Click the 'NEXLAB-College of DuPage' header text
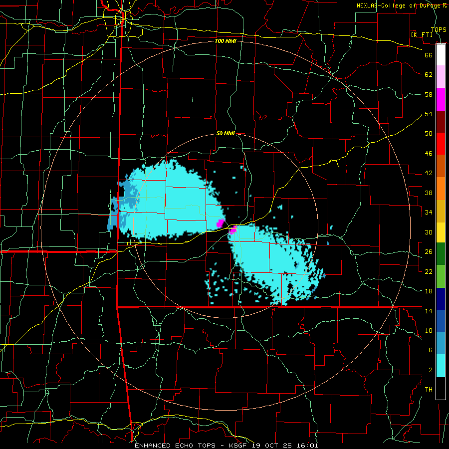The height and width of the screenshot is (449, 449). 399,5
